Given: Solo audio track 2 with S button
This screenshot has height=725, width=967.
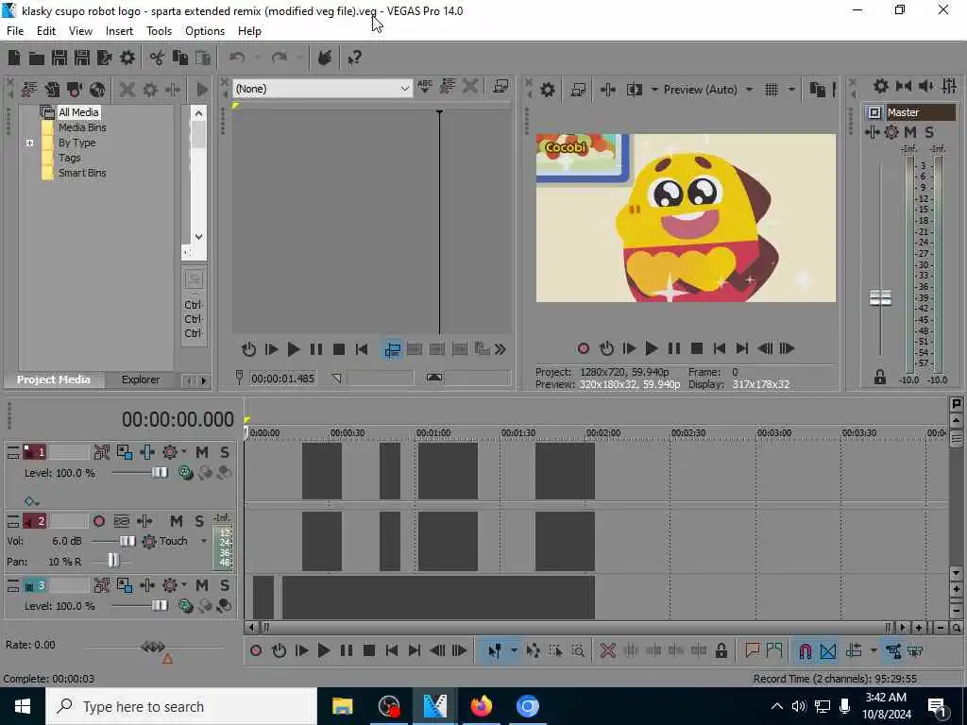Looking at the screenshot, I should pyautogui.click(x=198, y=521).
